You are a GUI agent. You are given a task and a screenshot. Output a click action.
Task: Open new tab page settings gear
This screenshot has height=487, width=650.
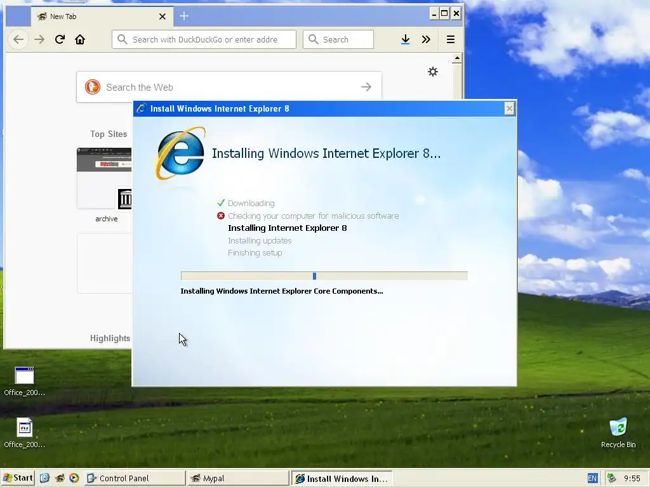433,72
